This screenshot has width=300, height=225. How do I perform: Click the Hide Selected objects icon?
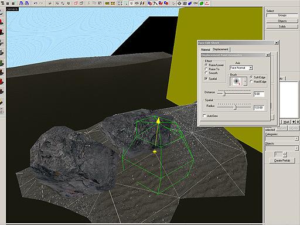tap(76, 3)
